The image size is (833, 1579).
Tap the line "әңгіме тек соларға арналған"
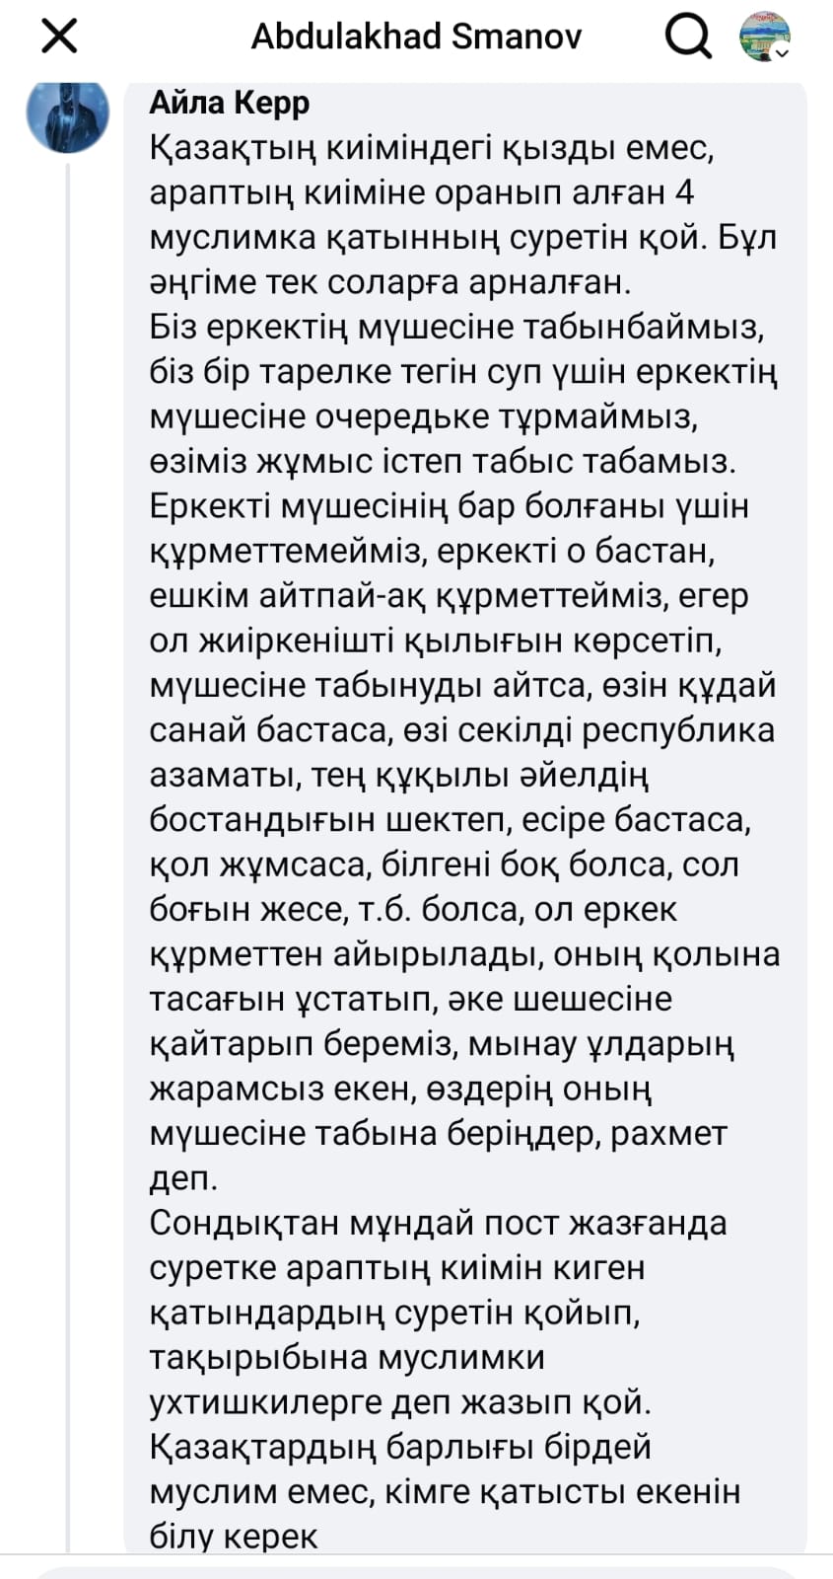coord(389,282)
